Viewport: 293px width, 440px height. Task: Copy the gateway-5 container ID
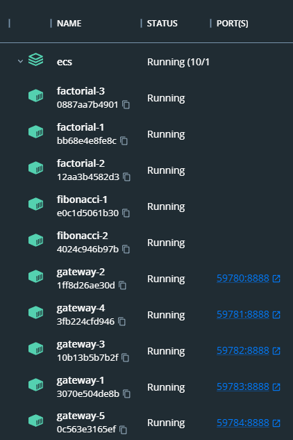(124, 430)
